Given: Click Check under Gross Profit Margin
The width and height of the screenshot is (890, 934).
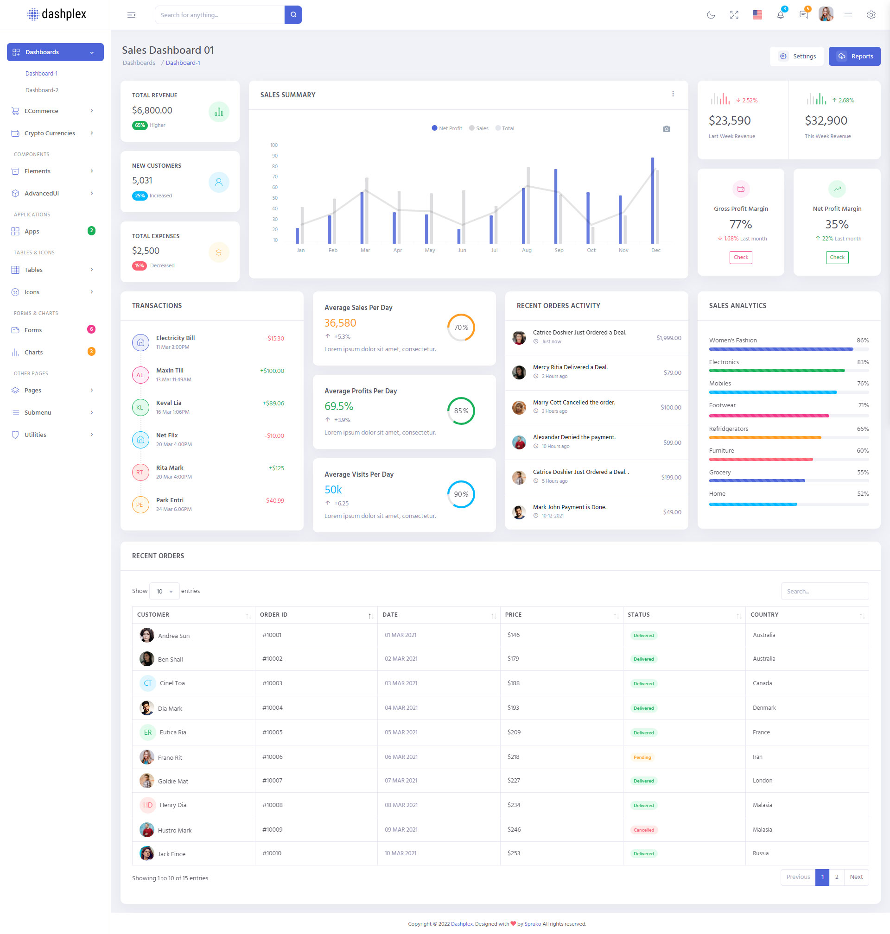Looking at the screenshot, I should [x=741, y=258].
